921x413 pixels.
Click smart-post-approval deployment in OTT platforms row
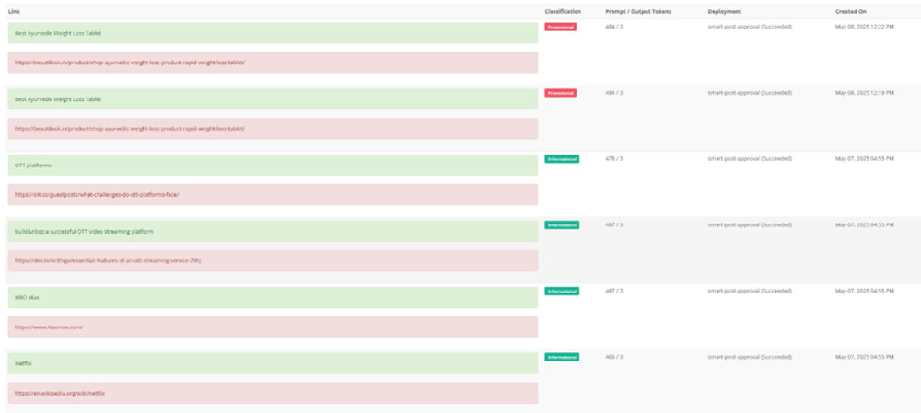tap(750, 158)
